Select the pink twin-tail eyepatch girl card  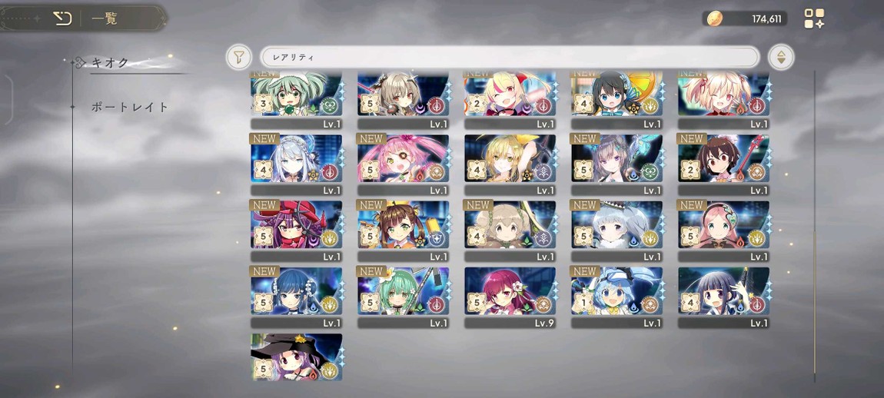tap(403, 164)
